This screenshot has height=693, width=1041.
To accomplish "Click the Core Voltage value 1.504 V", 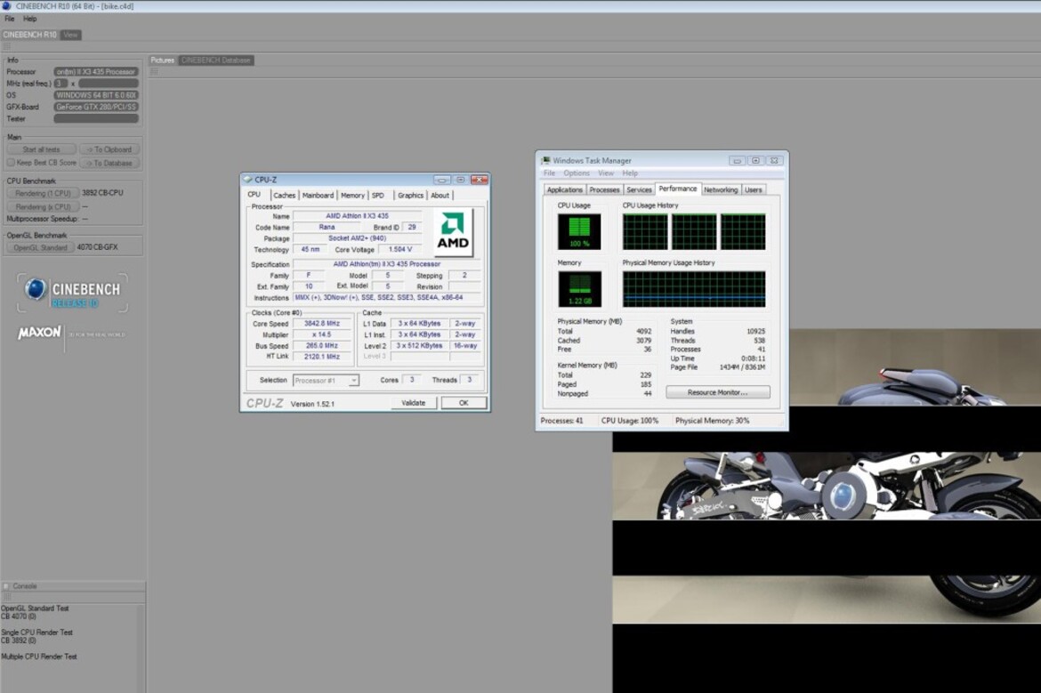I will (x=400, y=250).
